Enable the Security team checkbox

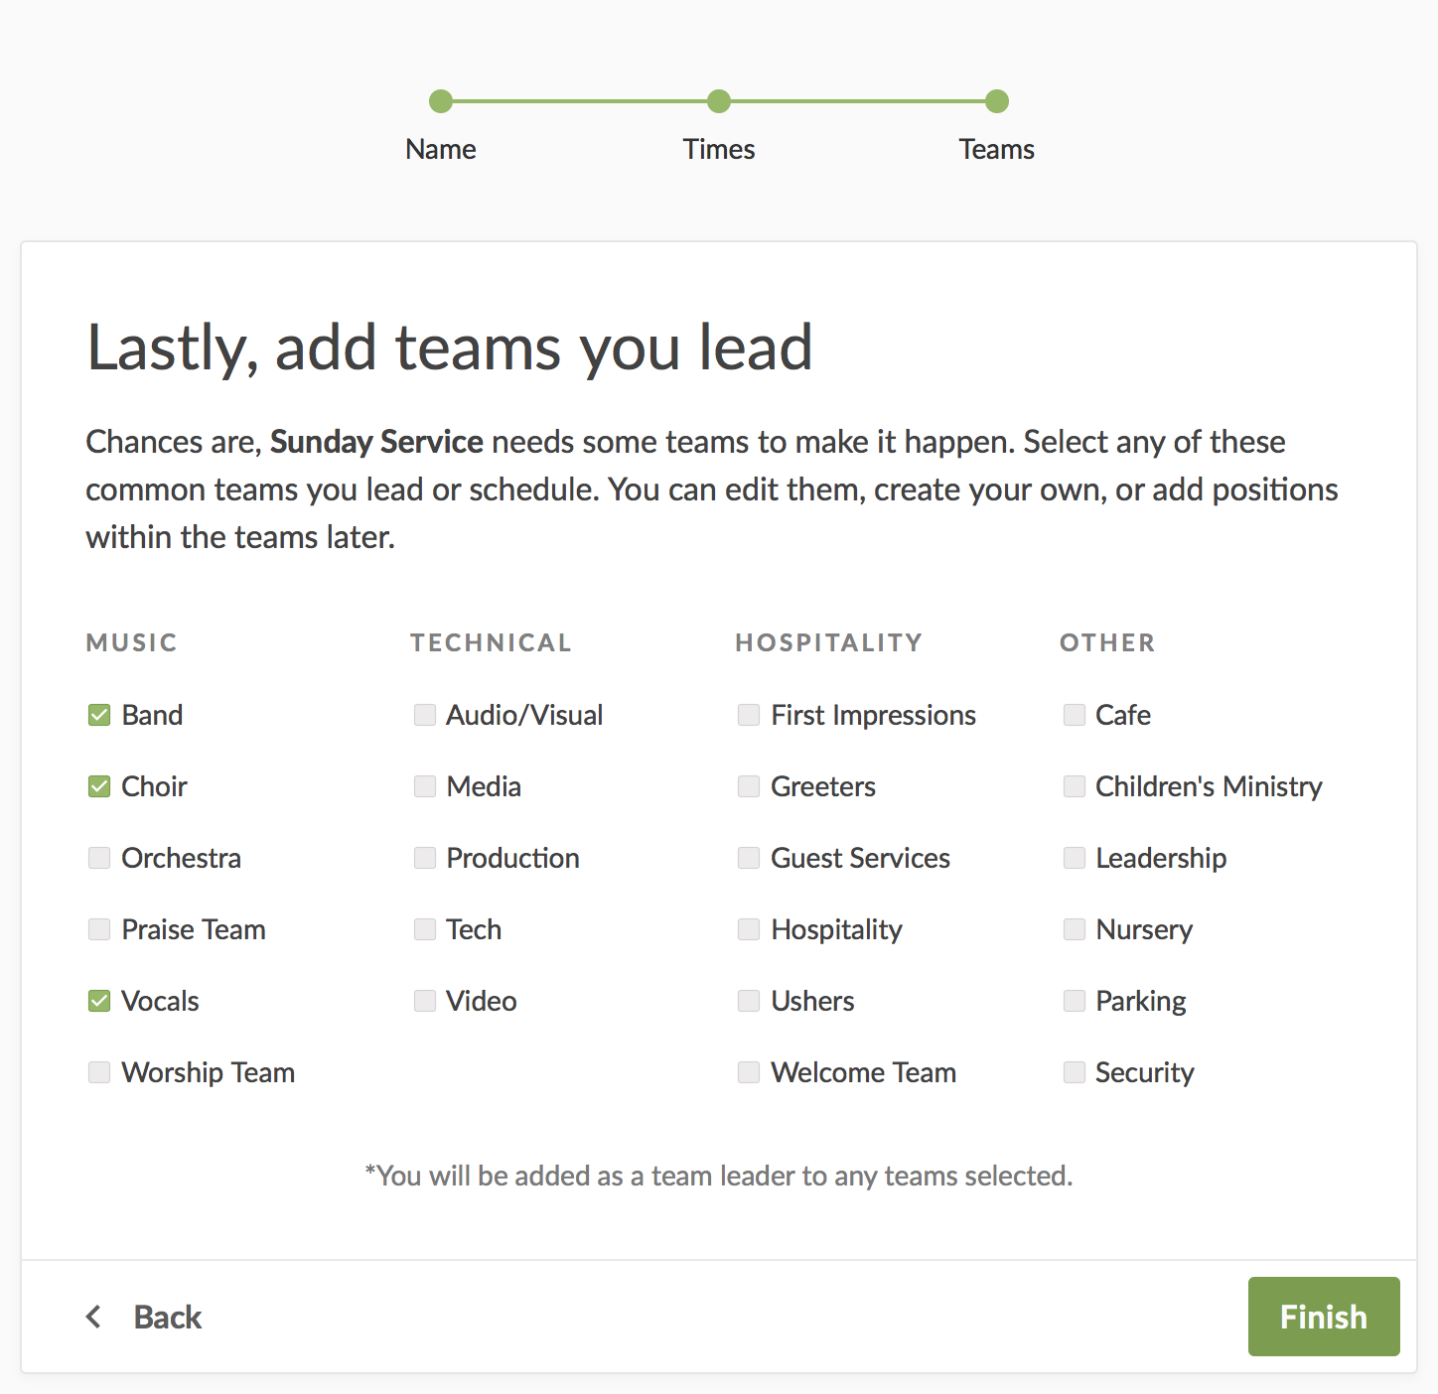(x=1075, y=1072)
